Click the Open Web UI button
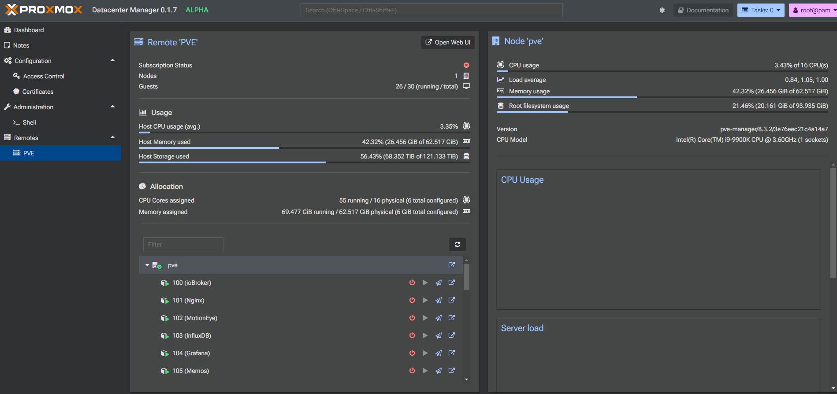Image resolution: width=837 pixels, height=394 pixels. pos(448,42)
